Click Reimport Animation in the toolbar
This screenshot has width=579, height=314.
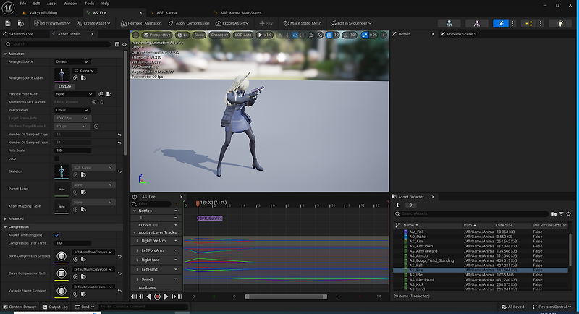click(x=142, y=23)
